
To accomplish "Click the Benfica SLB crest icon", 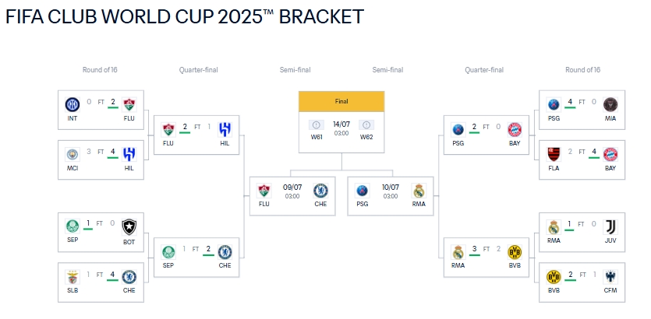I will click(73, 276).
